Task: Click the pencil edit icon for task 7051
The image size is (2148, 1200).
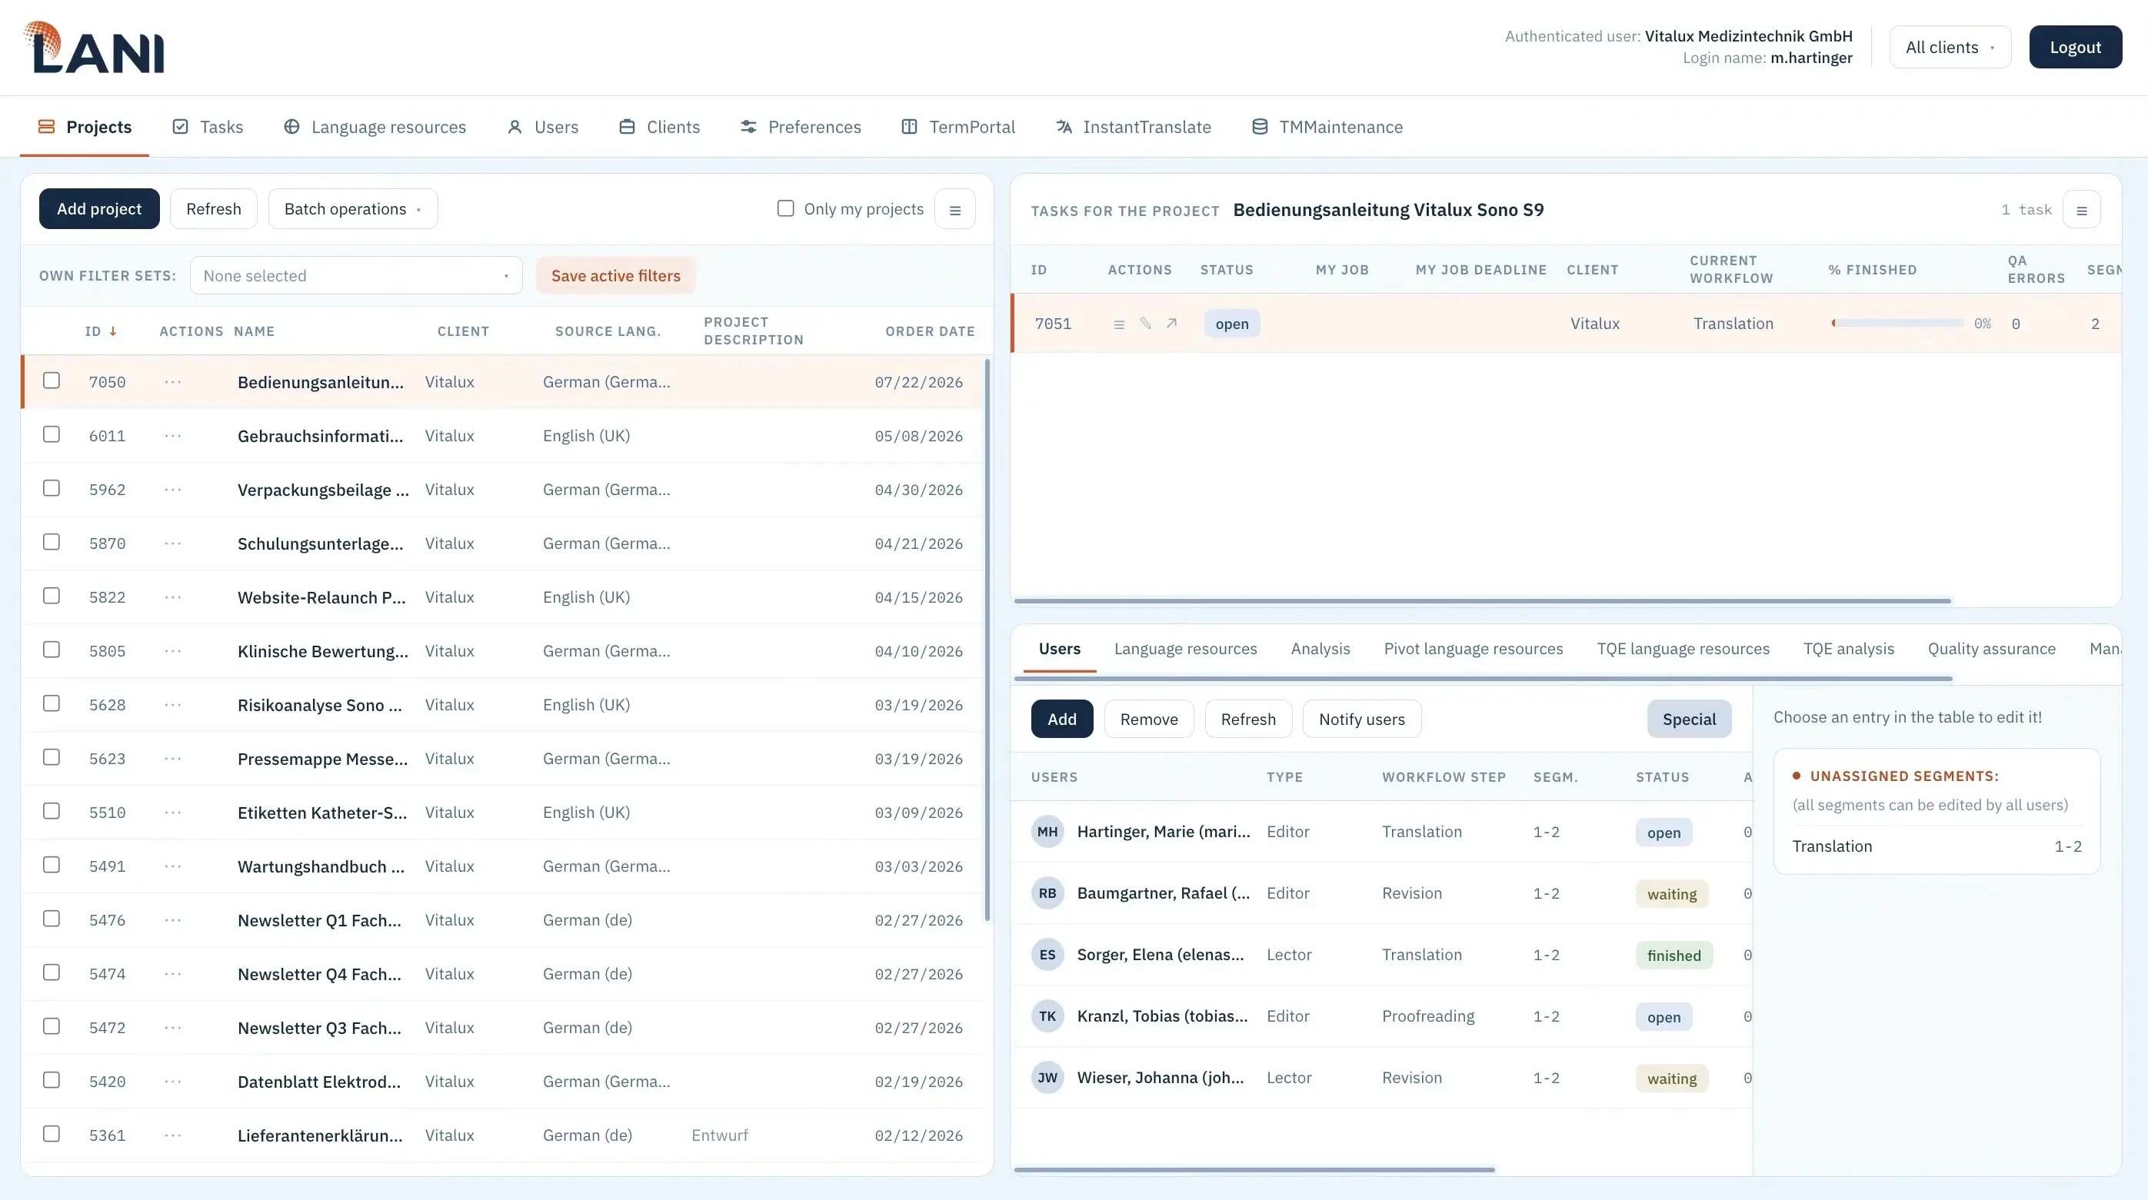Action: point(1146,324)
